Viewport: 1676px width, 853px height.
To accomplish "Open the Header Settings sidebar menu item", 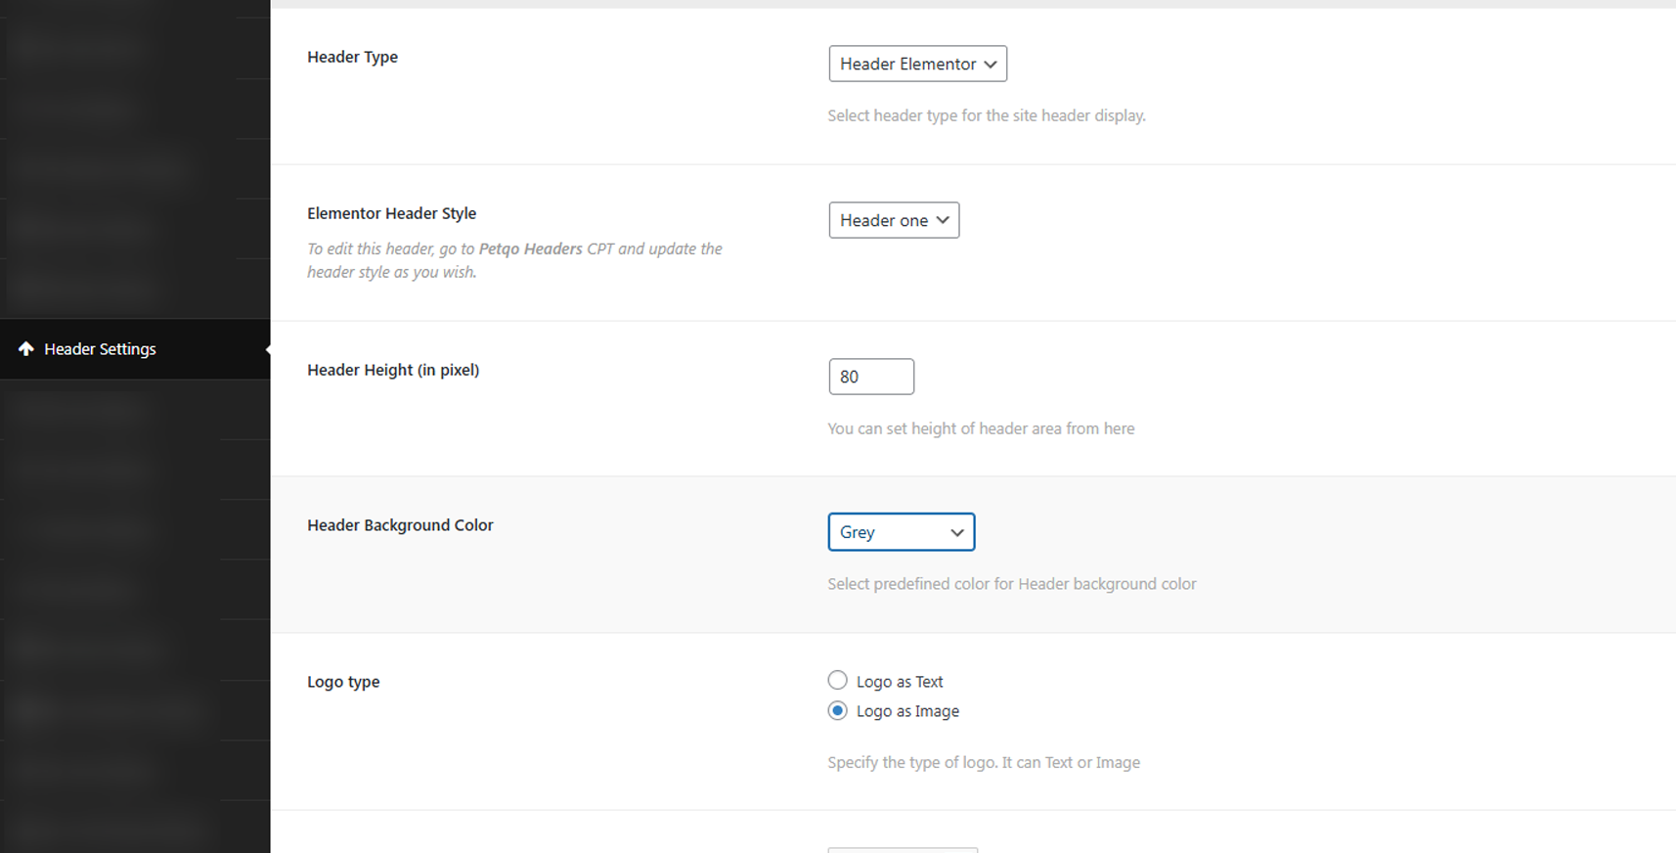I will coord(100,349).
